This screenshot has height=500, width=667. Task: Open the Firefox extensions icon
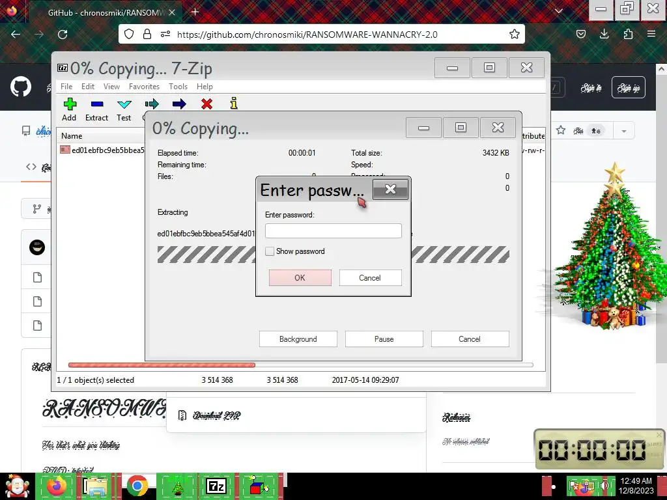pyautogui.click(x=628, y=35)
